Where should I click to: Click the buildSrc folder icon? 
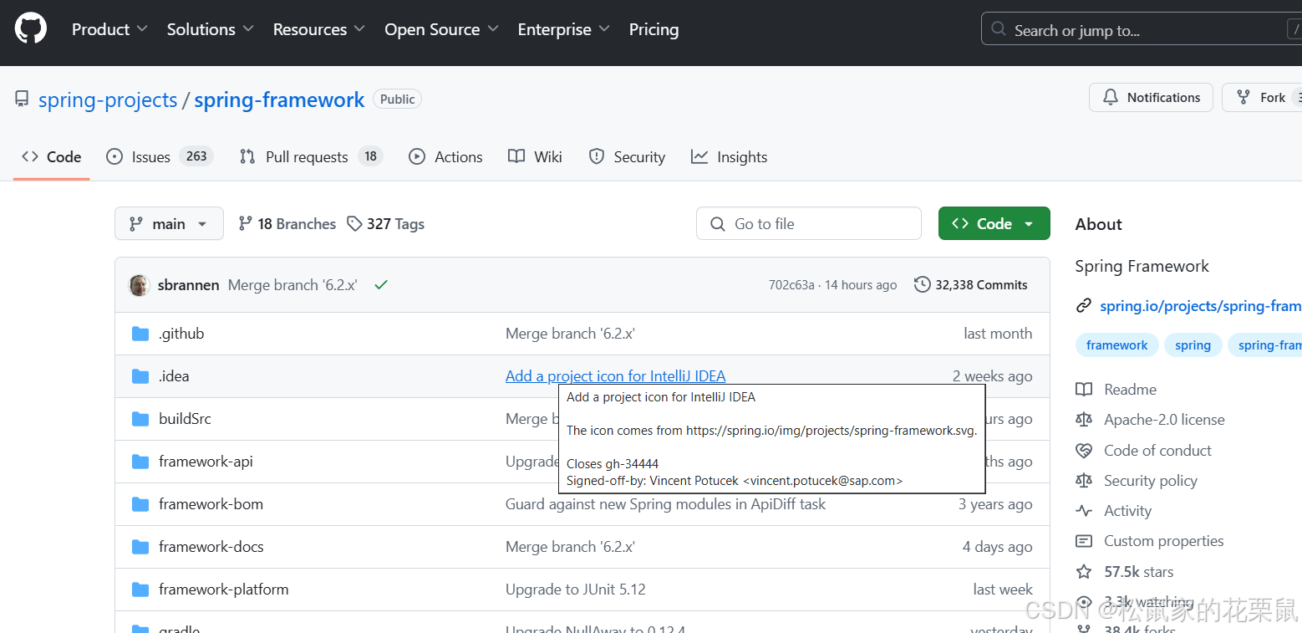click(x=140, y=419)
